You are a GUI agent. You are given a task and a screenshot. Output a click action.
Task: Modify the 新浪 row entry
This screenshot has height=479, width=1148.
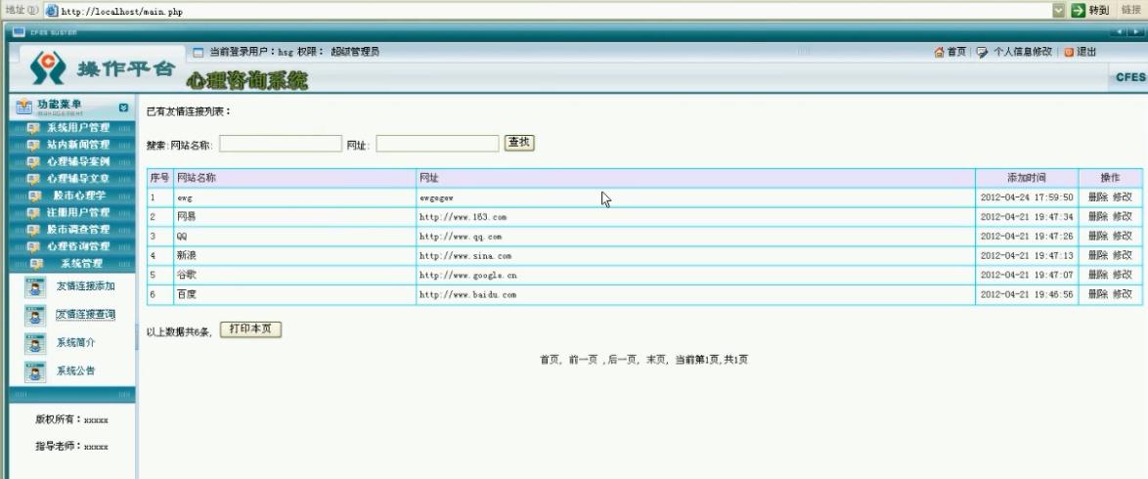1123,255
